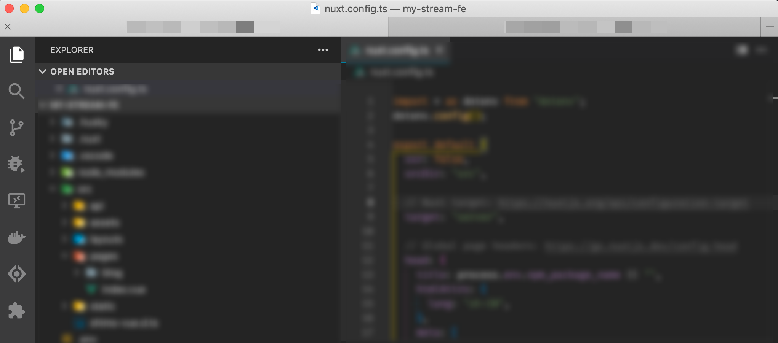
Task: Select the nuxt.config.ts editor tab
Action: 396,50
